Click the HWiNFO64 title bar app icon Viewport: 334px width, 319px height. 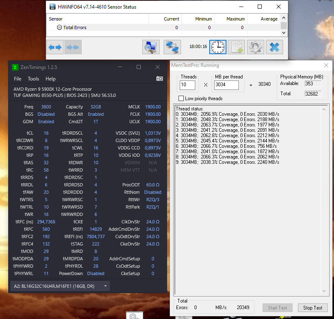(53, 7)
